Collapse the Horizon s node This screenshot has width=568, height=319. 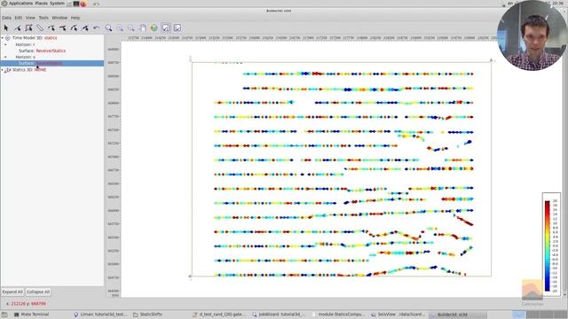(5, 57)
